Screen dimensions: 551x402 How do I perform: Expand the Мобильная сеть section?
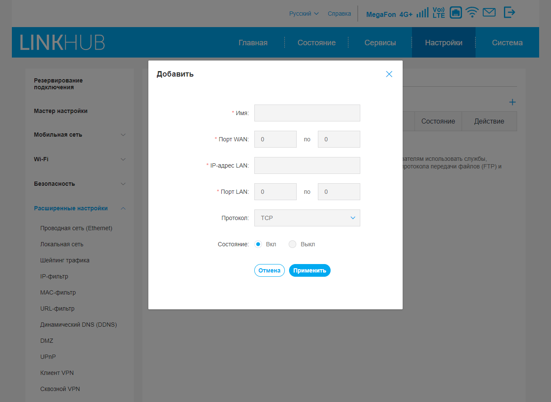(80, 135)
